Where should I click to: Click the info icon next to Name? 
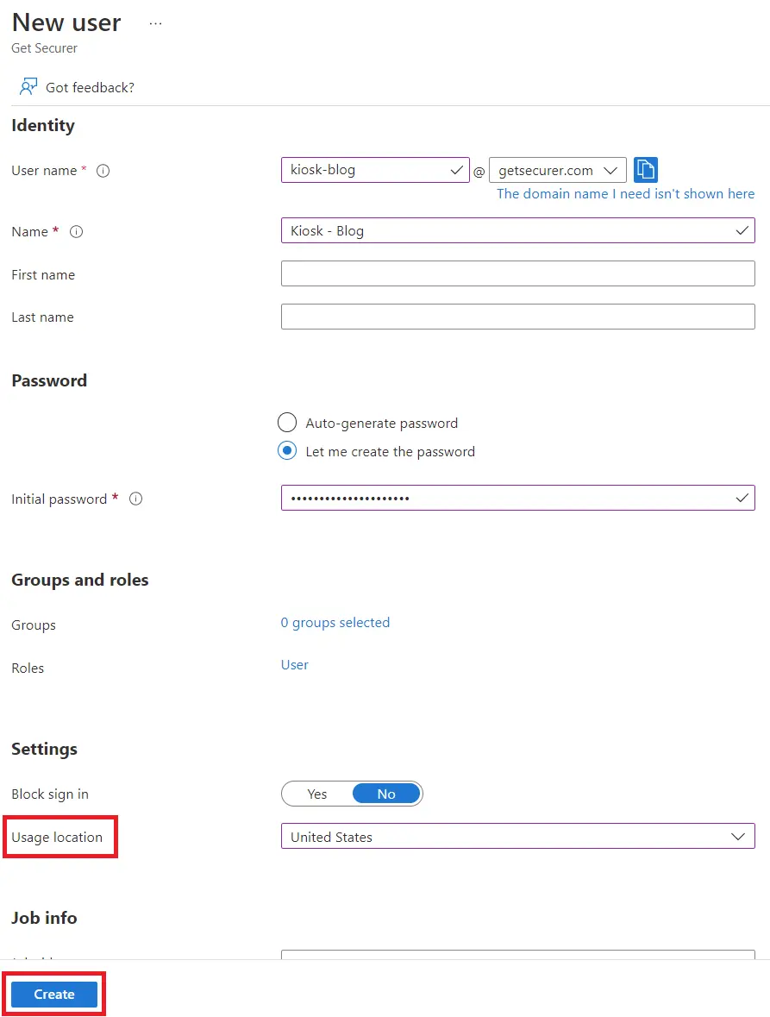click(76, 232)
